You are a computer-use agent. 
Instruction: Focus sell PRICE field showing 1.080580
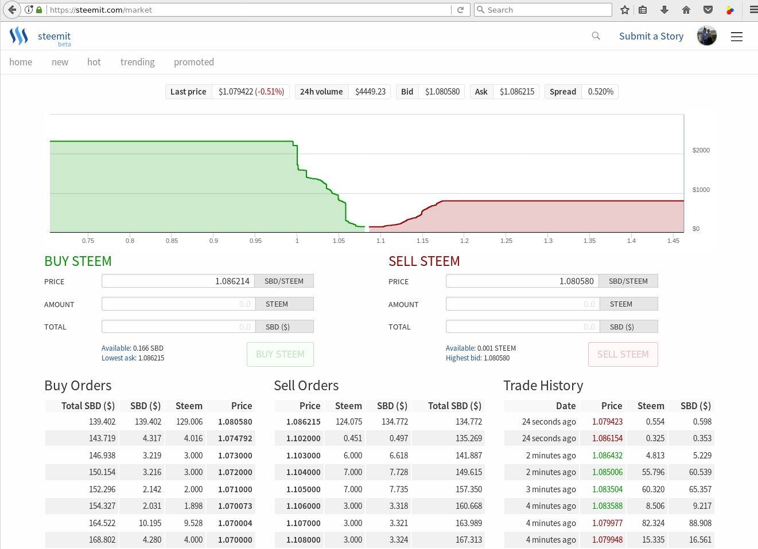523,281
